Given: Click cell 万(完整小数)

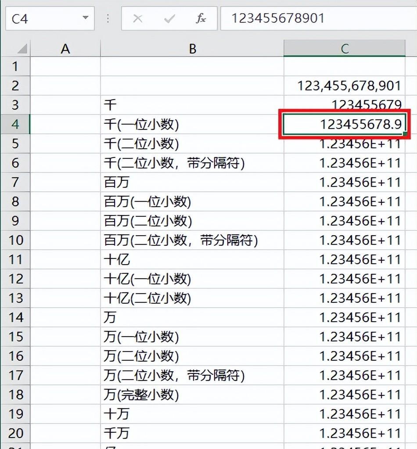Looking at the screenshot, I should pyautogui.click(x=192, y=395).
